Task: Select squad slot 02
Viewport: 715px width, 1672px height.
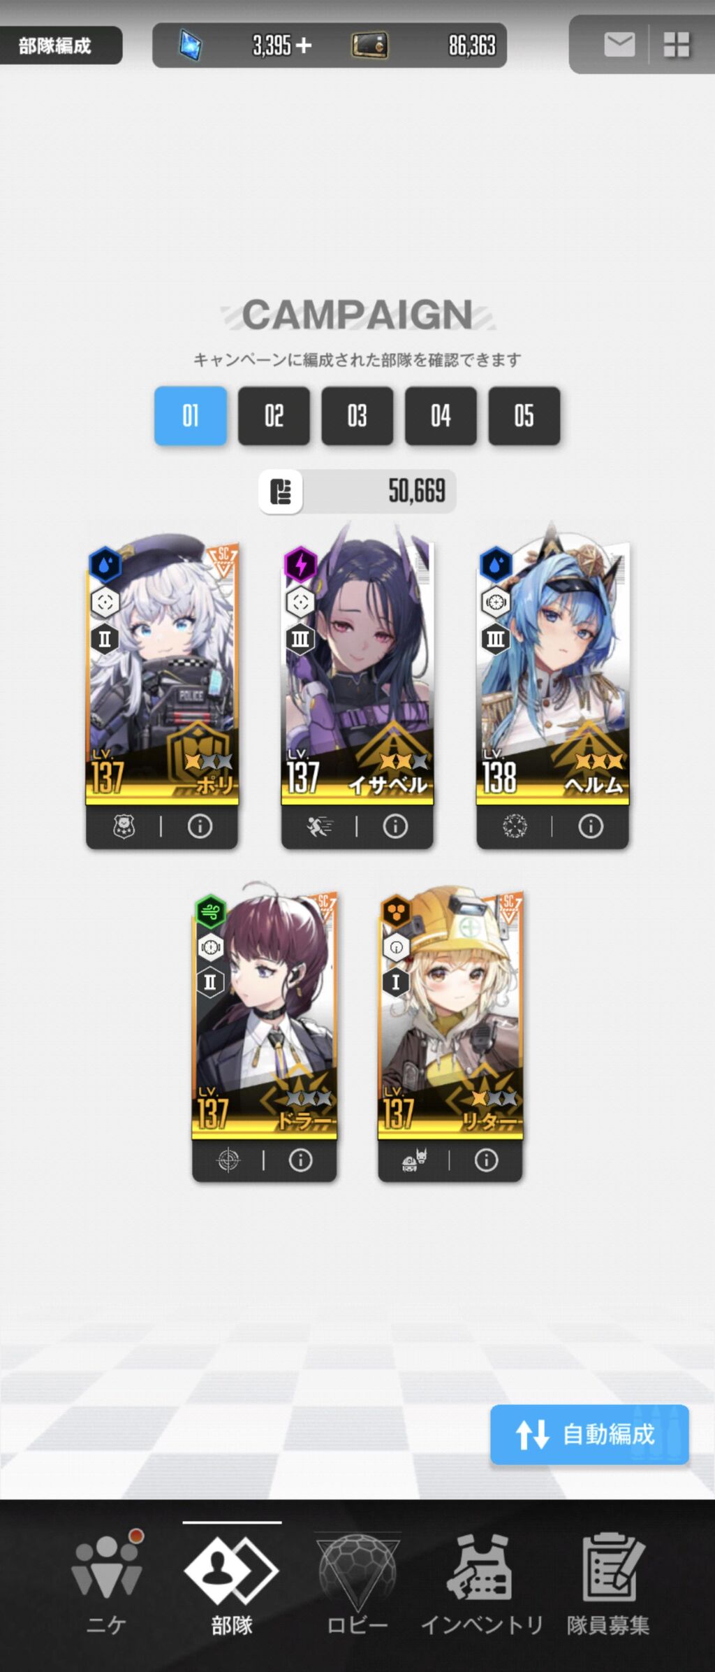Action: [274, 416]
